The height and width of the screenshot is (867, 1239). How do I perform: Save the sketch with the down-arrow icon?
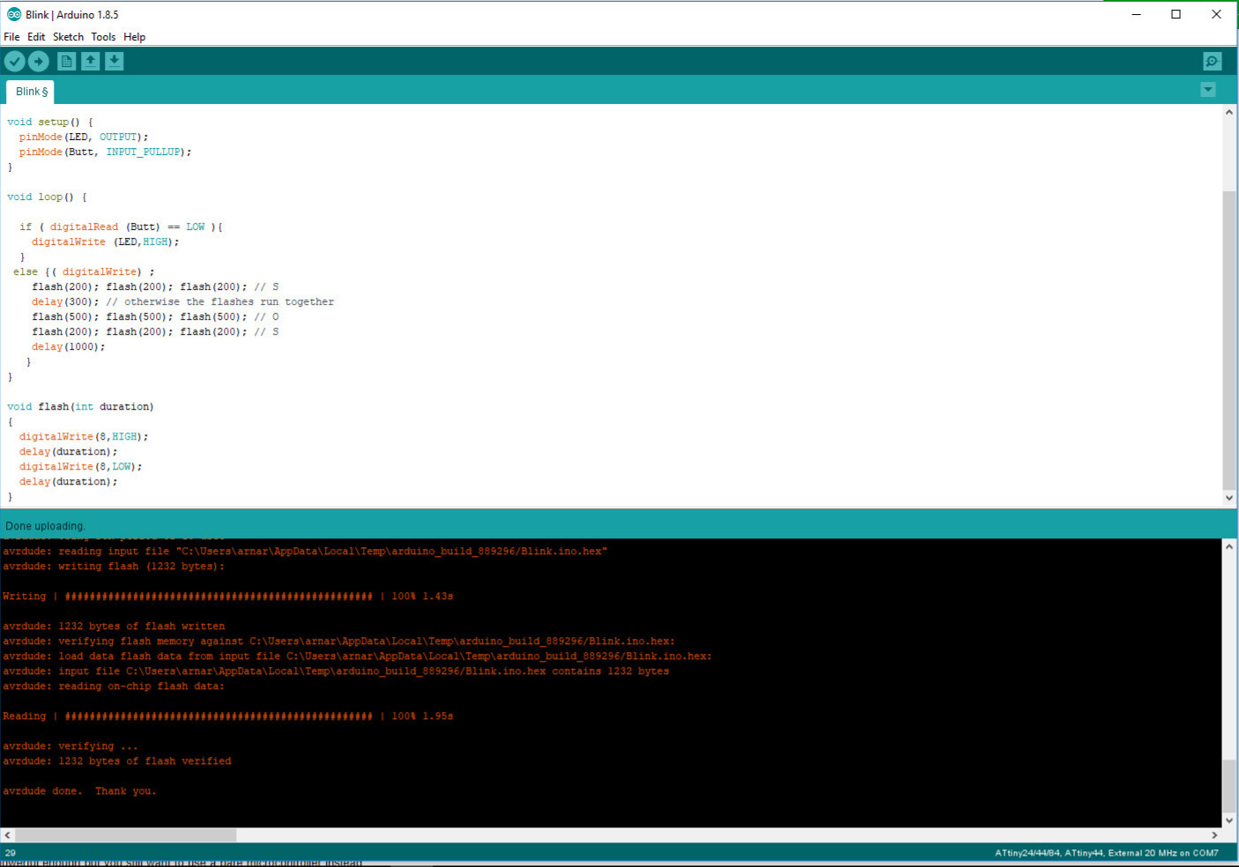[x=115, y=61]
